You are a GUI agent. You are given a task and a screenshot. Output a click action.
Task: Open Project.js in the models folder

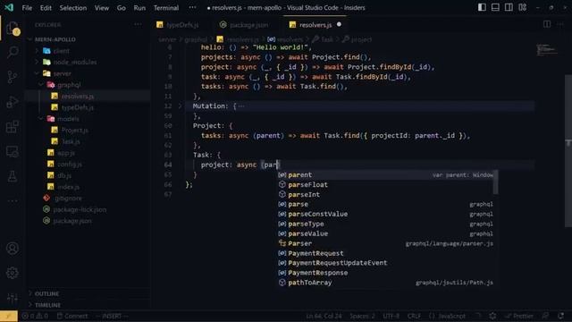click(x=75, y=131)
